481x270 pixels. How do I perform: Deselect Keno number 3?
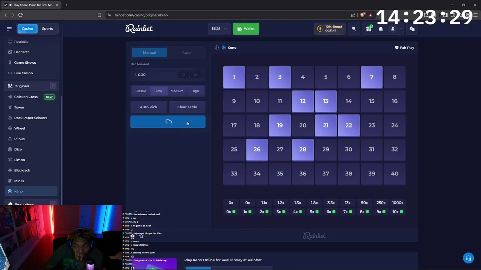point(280,77)
